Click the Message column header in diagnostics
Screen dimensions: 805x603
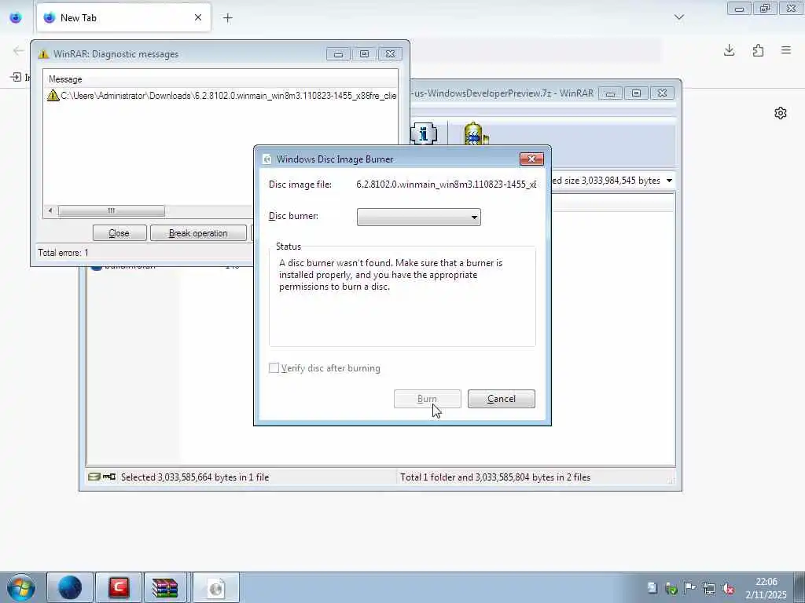coord(65,79)
